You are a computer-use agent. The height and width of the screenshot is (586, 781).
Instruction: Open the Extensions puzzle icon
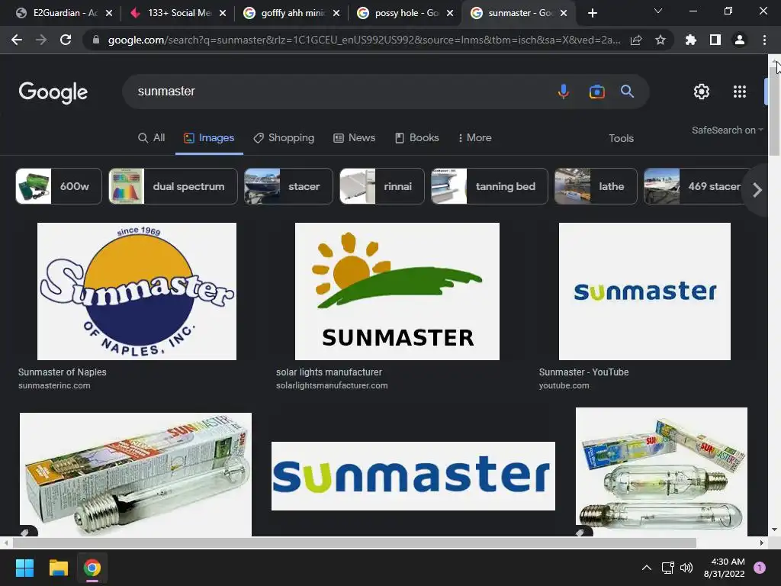click(x=690, y=40)
